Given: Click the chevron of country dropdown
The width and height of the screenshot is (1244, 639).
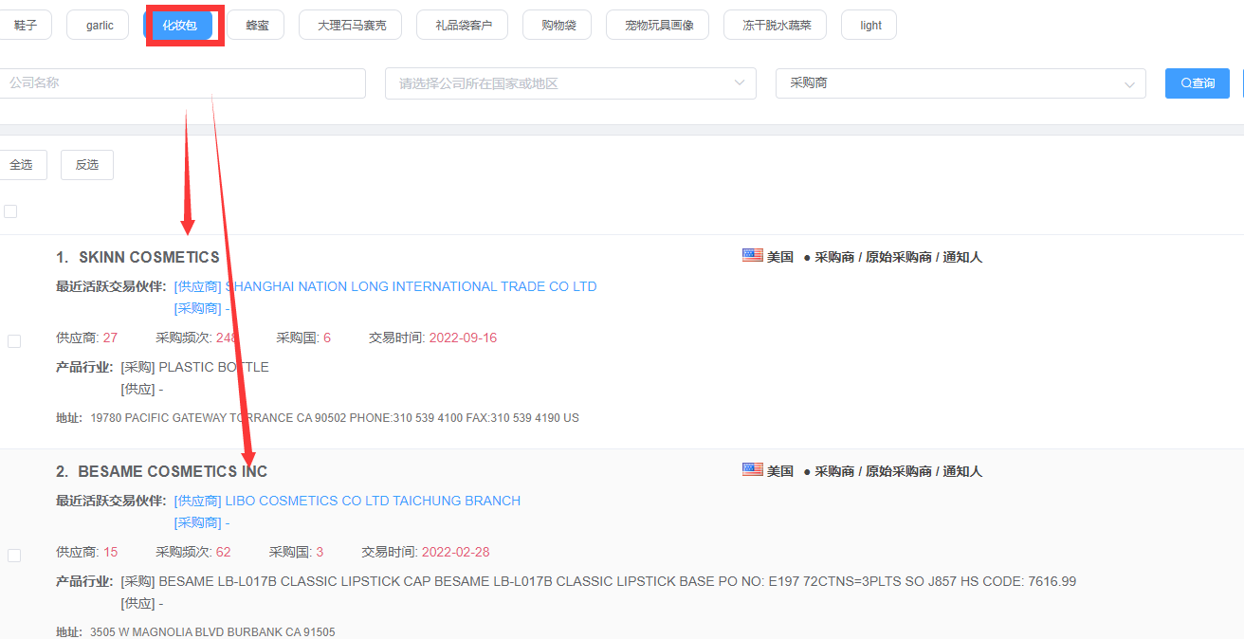Looking at the screenshot, I should [740, 83].
